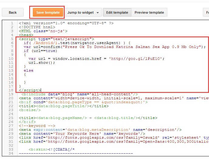
Task: Click the cut-off button right of Preview template
Action: (206, 12)
